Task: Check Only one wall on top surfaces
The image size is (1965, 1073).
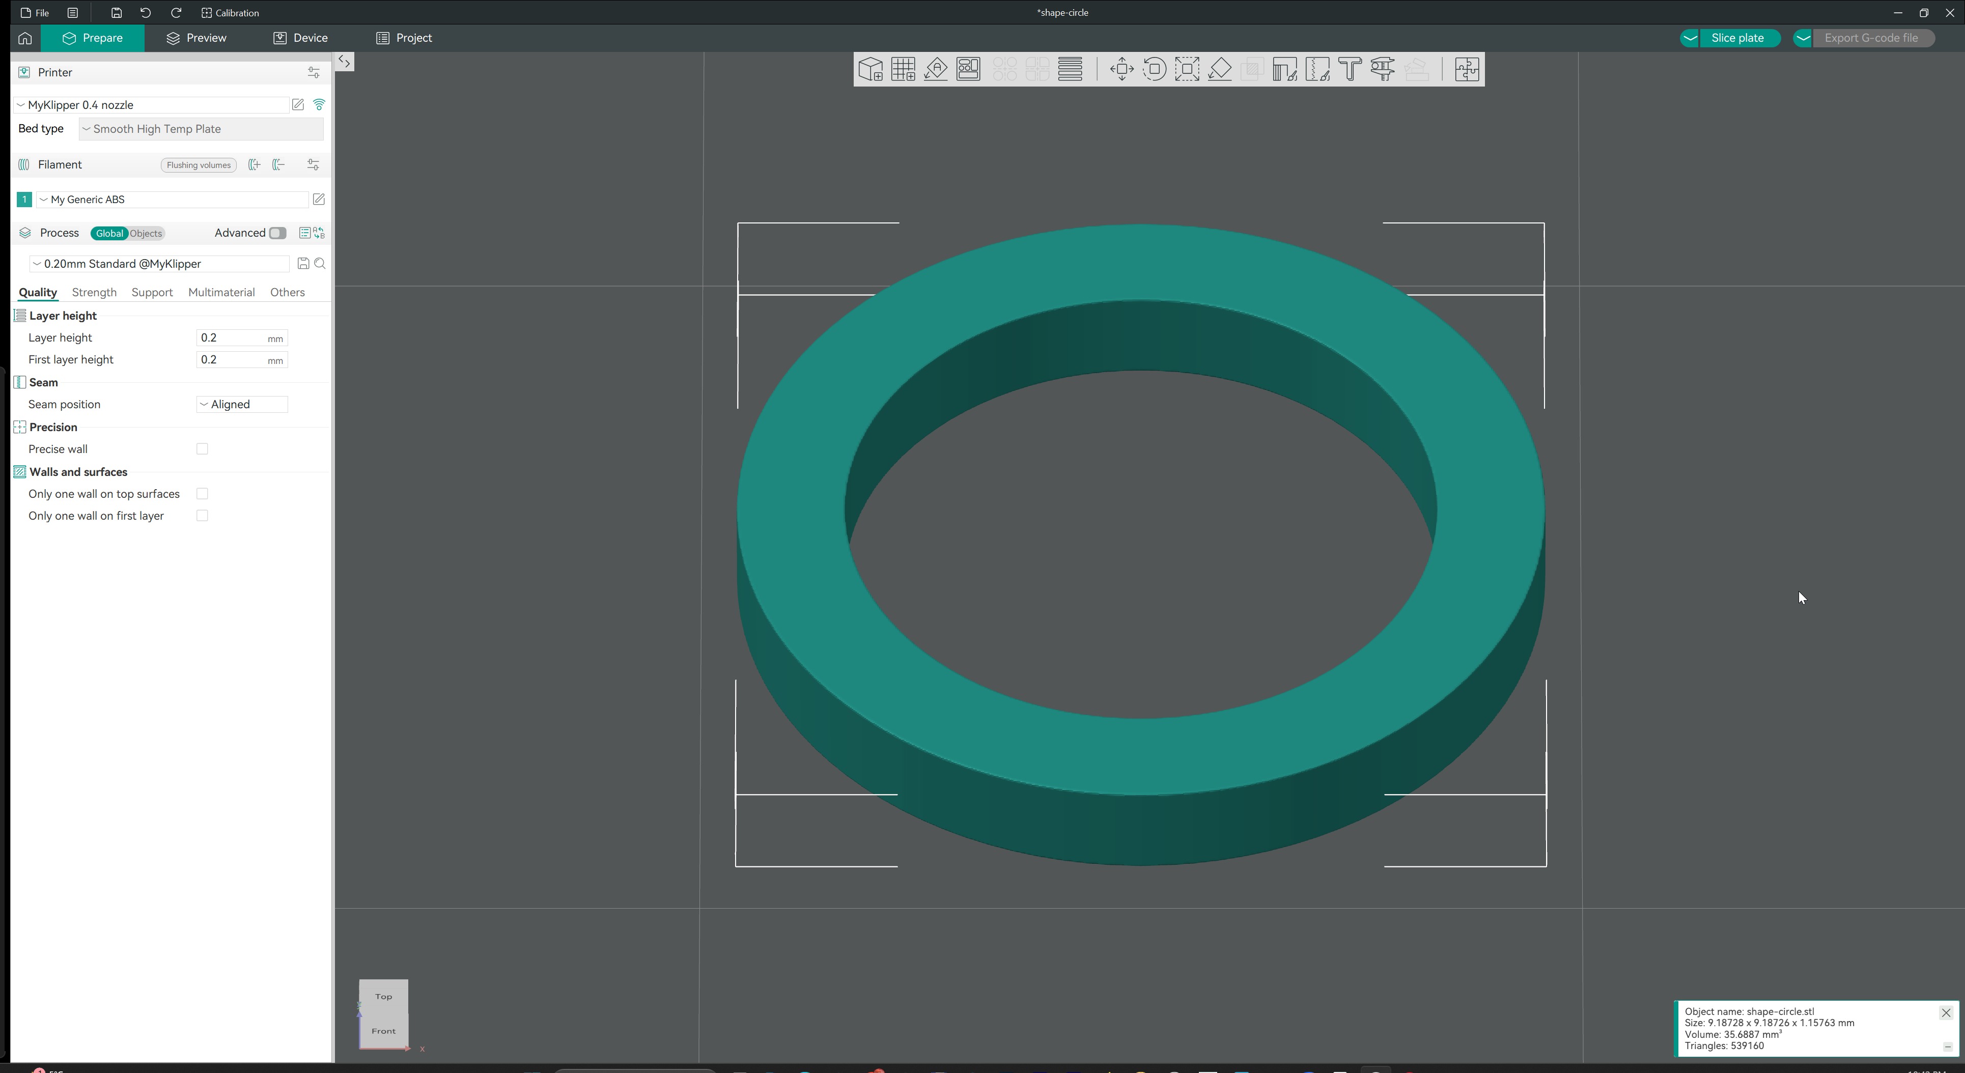Action: pyautogui.click(x=202, y=494)
